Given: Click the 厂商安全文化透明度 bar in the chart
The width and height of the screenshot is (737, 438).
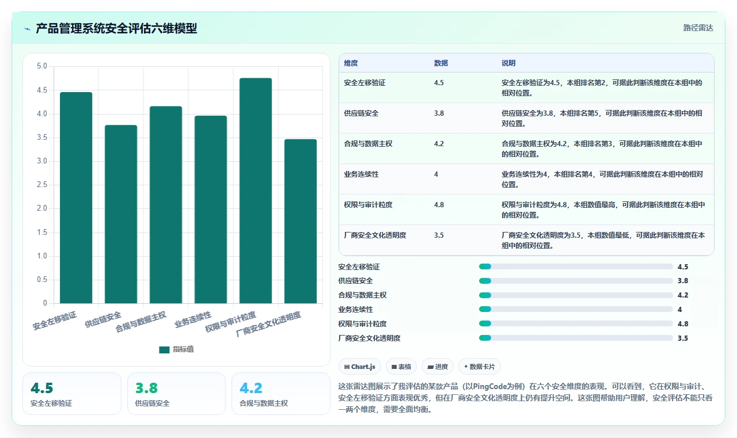Looking at the screenshot, I should tap(301, 221).
